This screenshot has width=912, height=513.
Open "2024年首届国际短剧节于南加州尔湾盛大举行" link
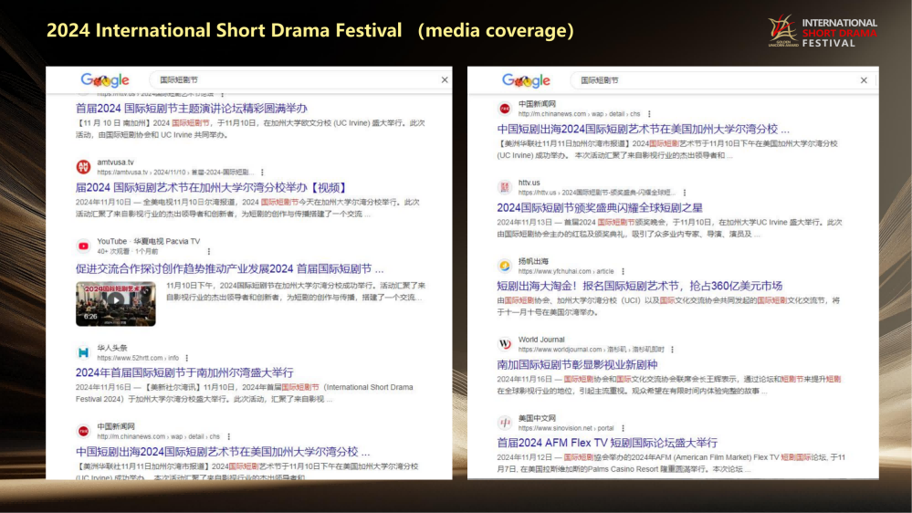pos(184,372)
